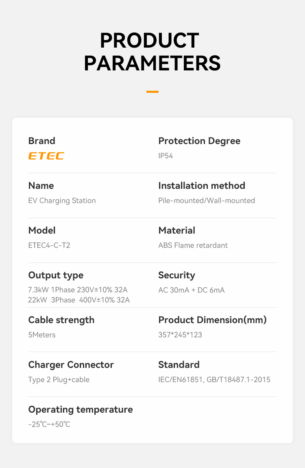Select the Pile-mounted/Wall-mounted text

[x=207, y=201]
